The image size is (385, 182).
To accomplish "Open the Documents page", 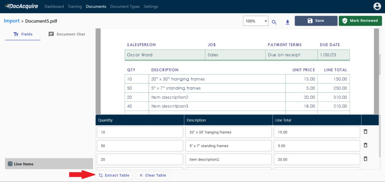I will 96,7.
